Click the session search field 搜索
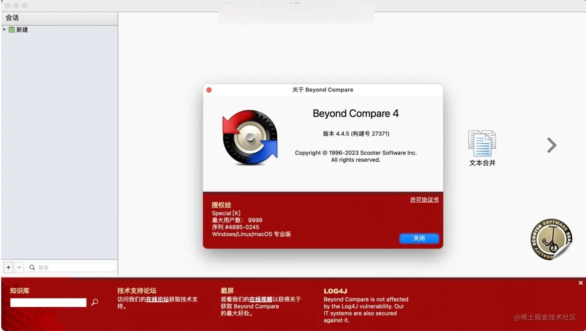This screenshot has width=586, height=331. (x=71, y=267)
